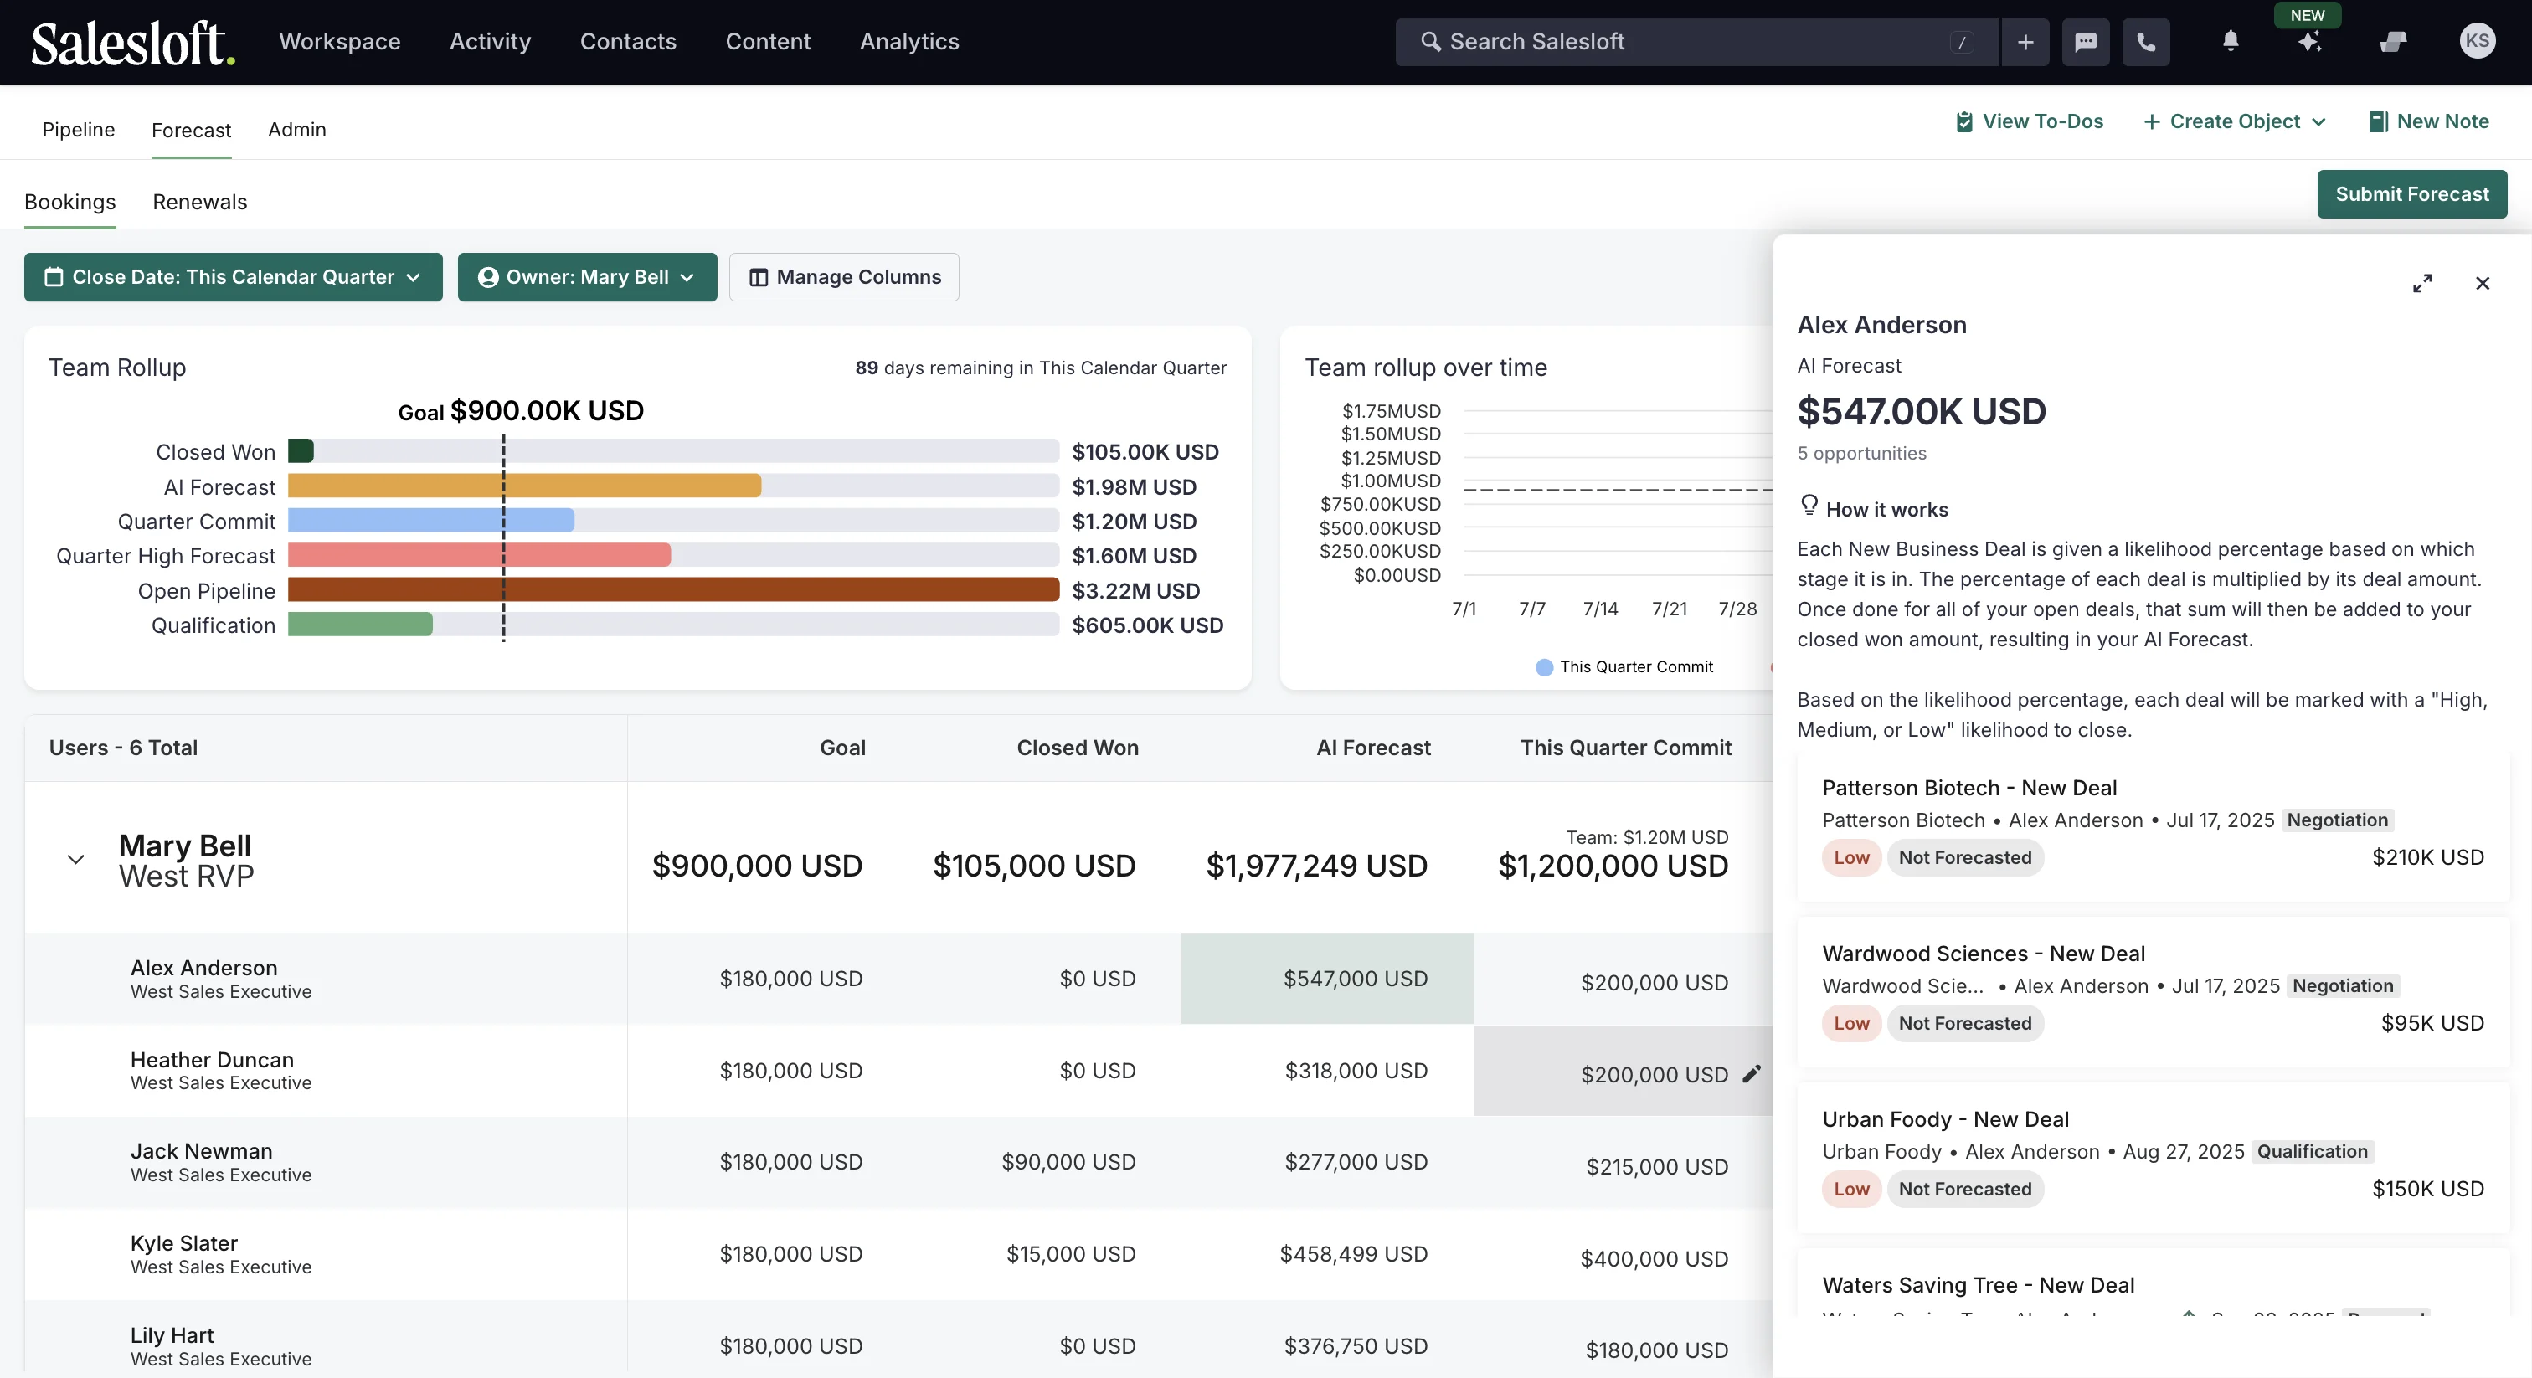Image resolution: width=2532 pixels, height=1378 pixels.
Task: Click the orange AI Forecast bar
Action: (x=524, y=486)
